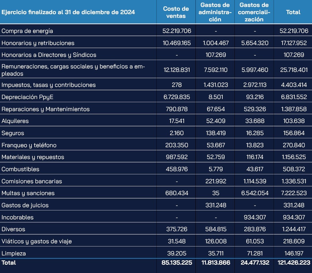The height and width of the screenshot is (273, 312).
Task: Click the value 1.114.539
Action: pyautogui.click(x=255, y=181)
